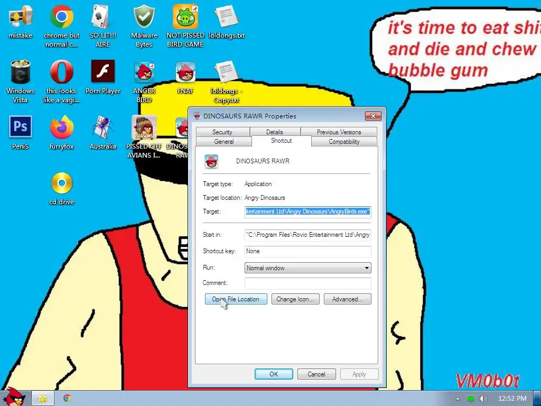
Task: Select the 'mistake' computer desktop icon
Action: (21, 21)
